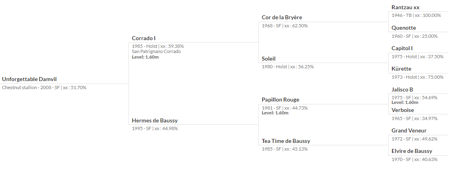The height and width of the screenshot is (169, 453).
Task: Select Quenotte in the fourth generation
Action: click(x=404, y=28)
